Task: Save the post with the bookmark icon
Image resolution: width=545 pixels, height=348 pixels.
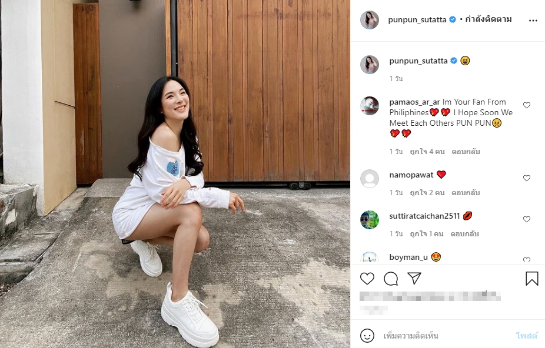Action: coord(532,279)
